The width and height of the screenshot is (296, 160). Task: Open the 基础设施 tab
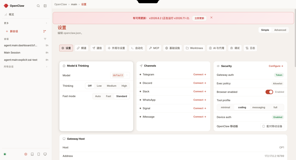click(x=173, y=48)
